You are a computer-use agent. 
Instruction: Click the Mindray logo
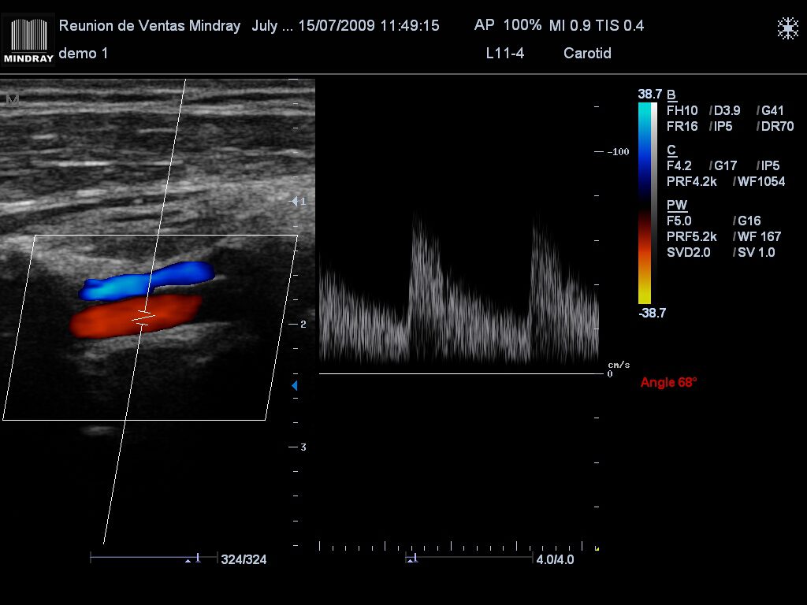point(29,39)
